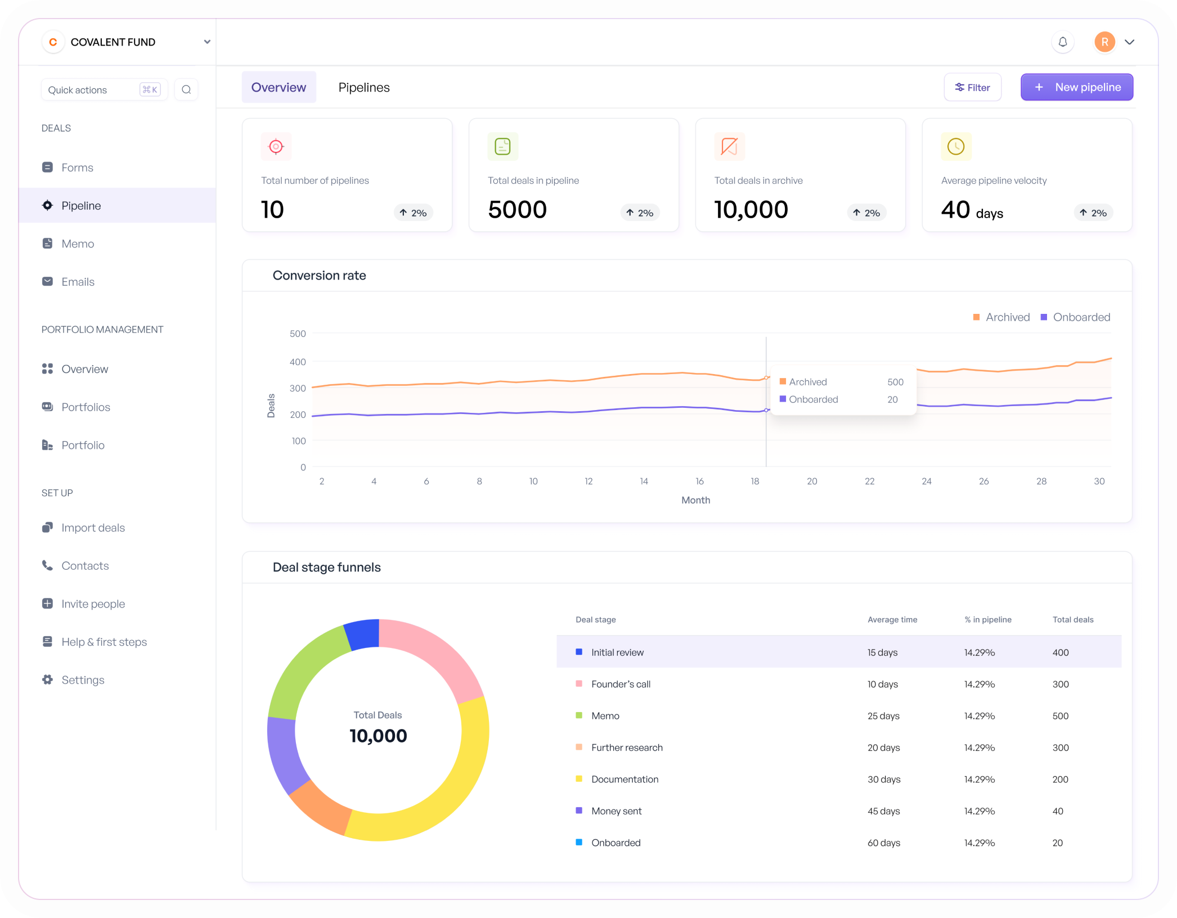Click the Archived data point on the chart
1177x918 pixels.
[x=767, y=377]
